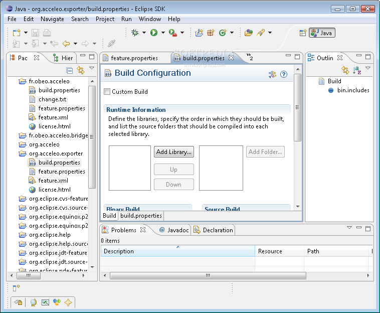Select org.eclipse.help project folder
380x313 pixels.
[x=45, y=235]
